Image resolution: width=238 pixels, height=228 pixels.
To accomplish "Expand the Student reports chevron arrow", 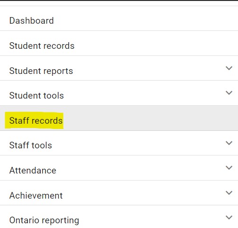I will point(229,68).
